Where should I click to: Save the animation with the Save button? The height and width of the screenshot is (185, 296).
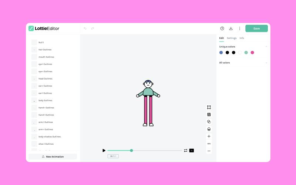(256, 28)
